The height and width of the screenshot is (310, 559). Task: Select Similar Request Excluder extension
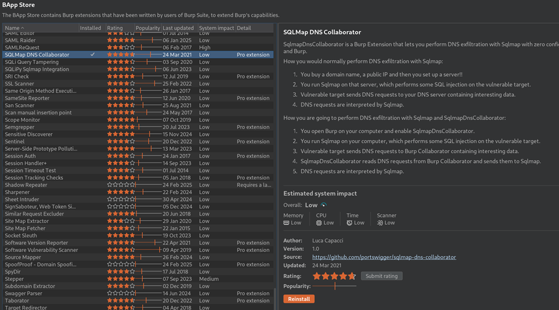click(x=138, y=214)
